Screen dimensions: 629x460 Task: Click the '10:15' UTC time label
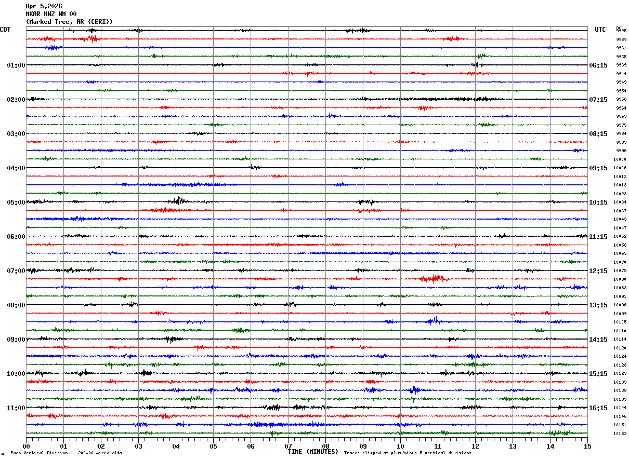pyautogui.click(x=598, y=202)
